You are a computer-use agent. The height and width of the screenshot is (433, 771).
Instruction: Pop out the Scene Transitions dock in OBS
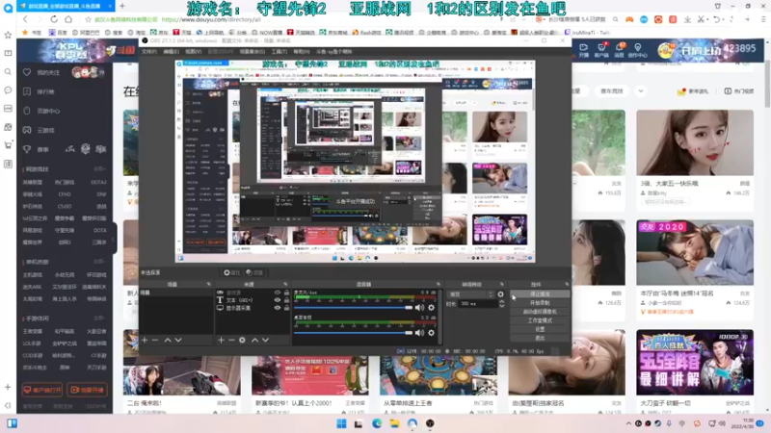click(x=502, y=284)
